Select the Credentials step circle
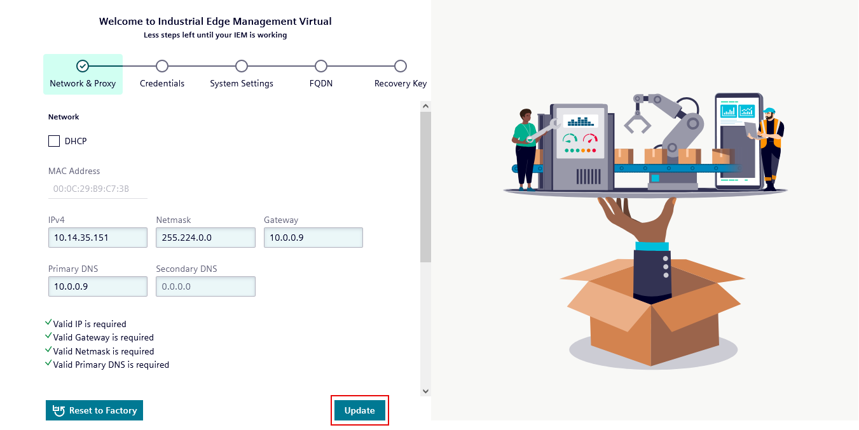The image size is (859, 430). [162, 65]
